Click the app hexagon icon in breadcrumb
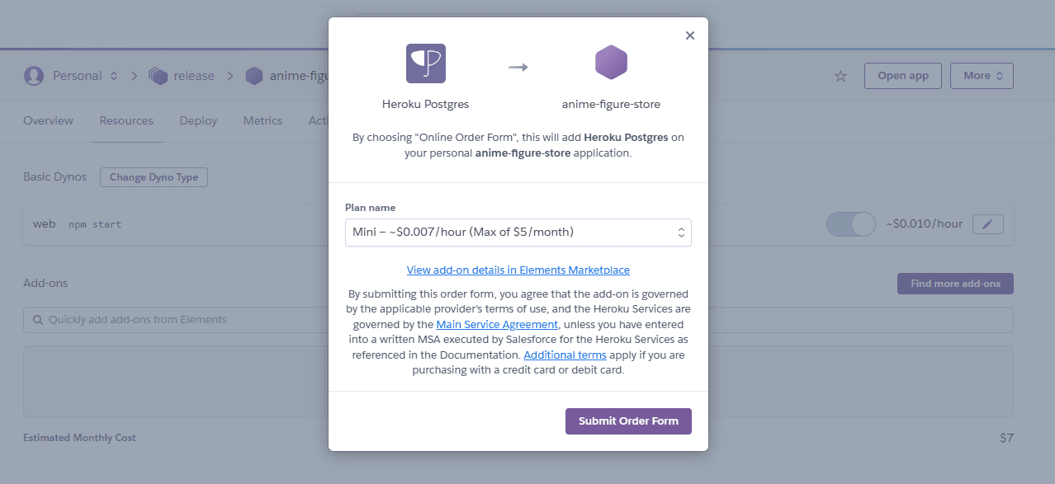1055x484 pixels. [x=254, y=76]
